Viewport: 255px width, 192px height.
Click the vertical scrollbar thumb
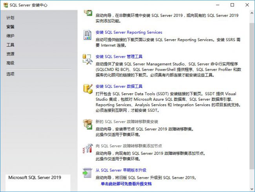(252, 96)
